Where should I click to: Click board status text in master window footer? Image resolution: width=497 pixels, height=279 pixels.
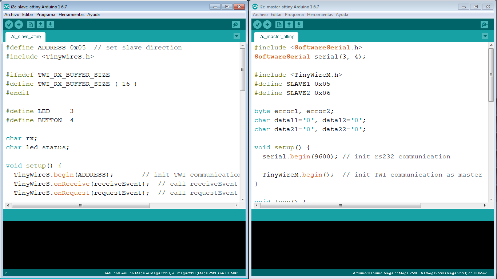[420, 273]
